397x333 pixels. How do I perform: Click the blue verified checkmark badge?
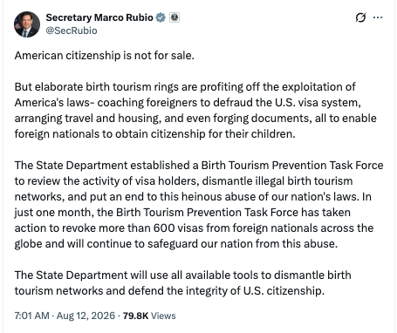(161, 17)
